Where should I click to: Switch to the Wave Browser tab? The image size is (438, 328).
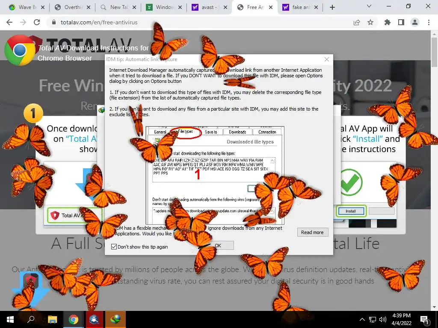click(x=25, y=7)
